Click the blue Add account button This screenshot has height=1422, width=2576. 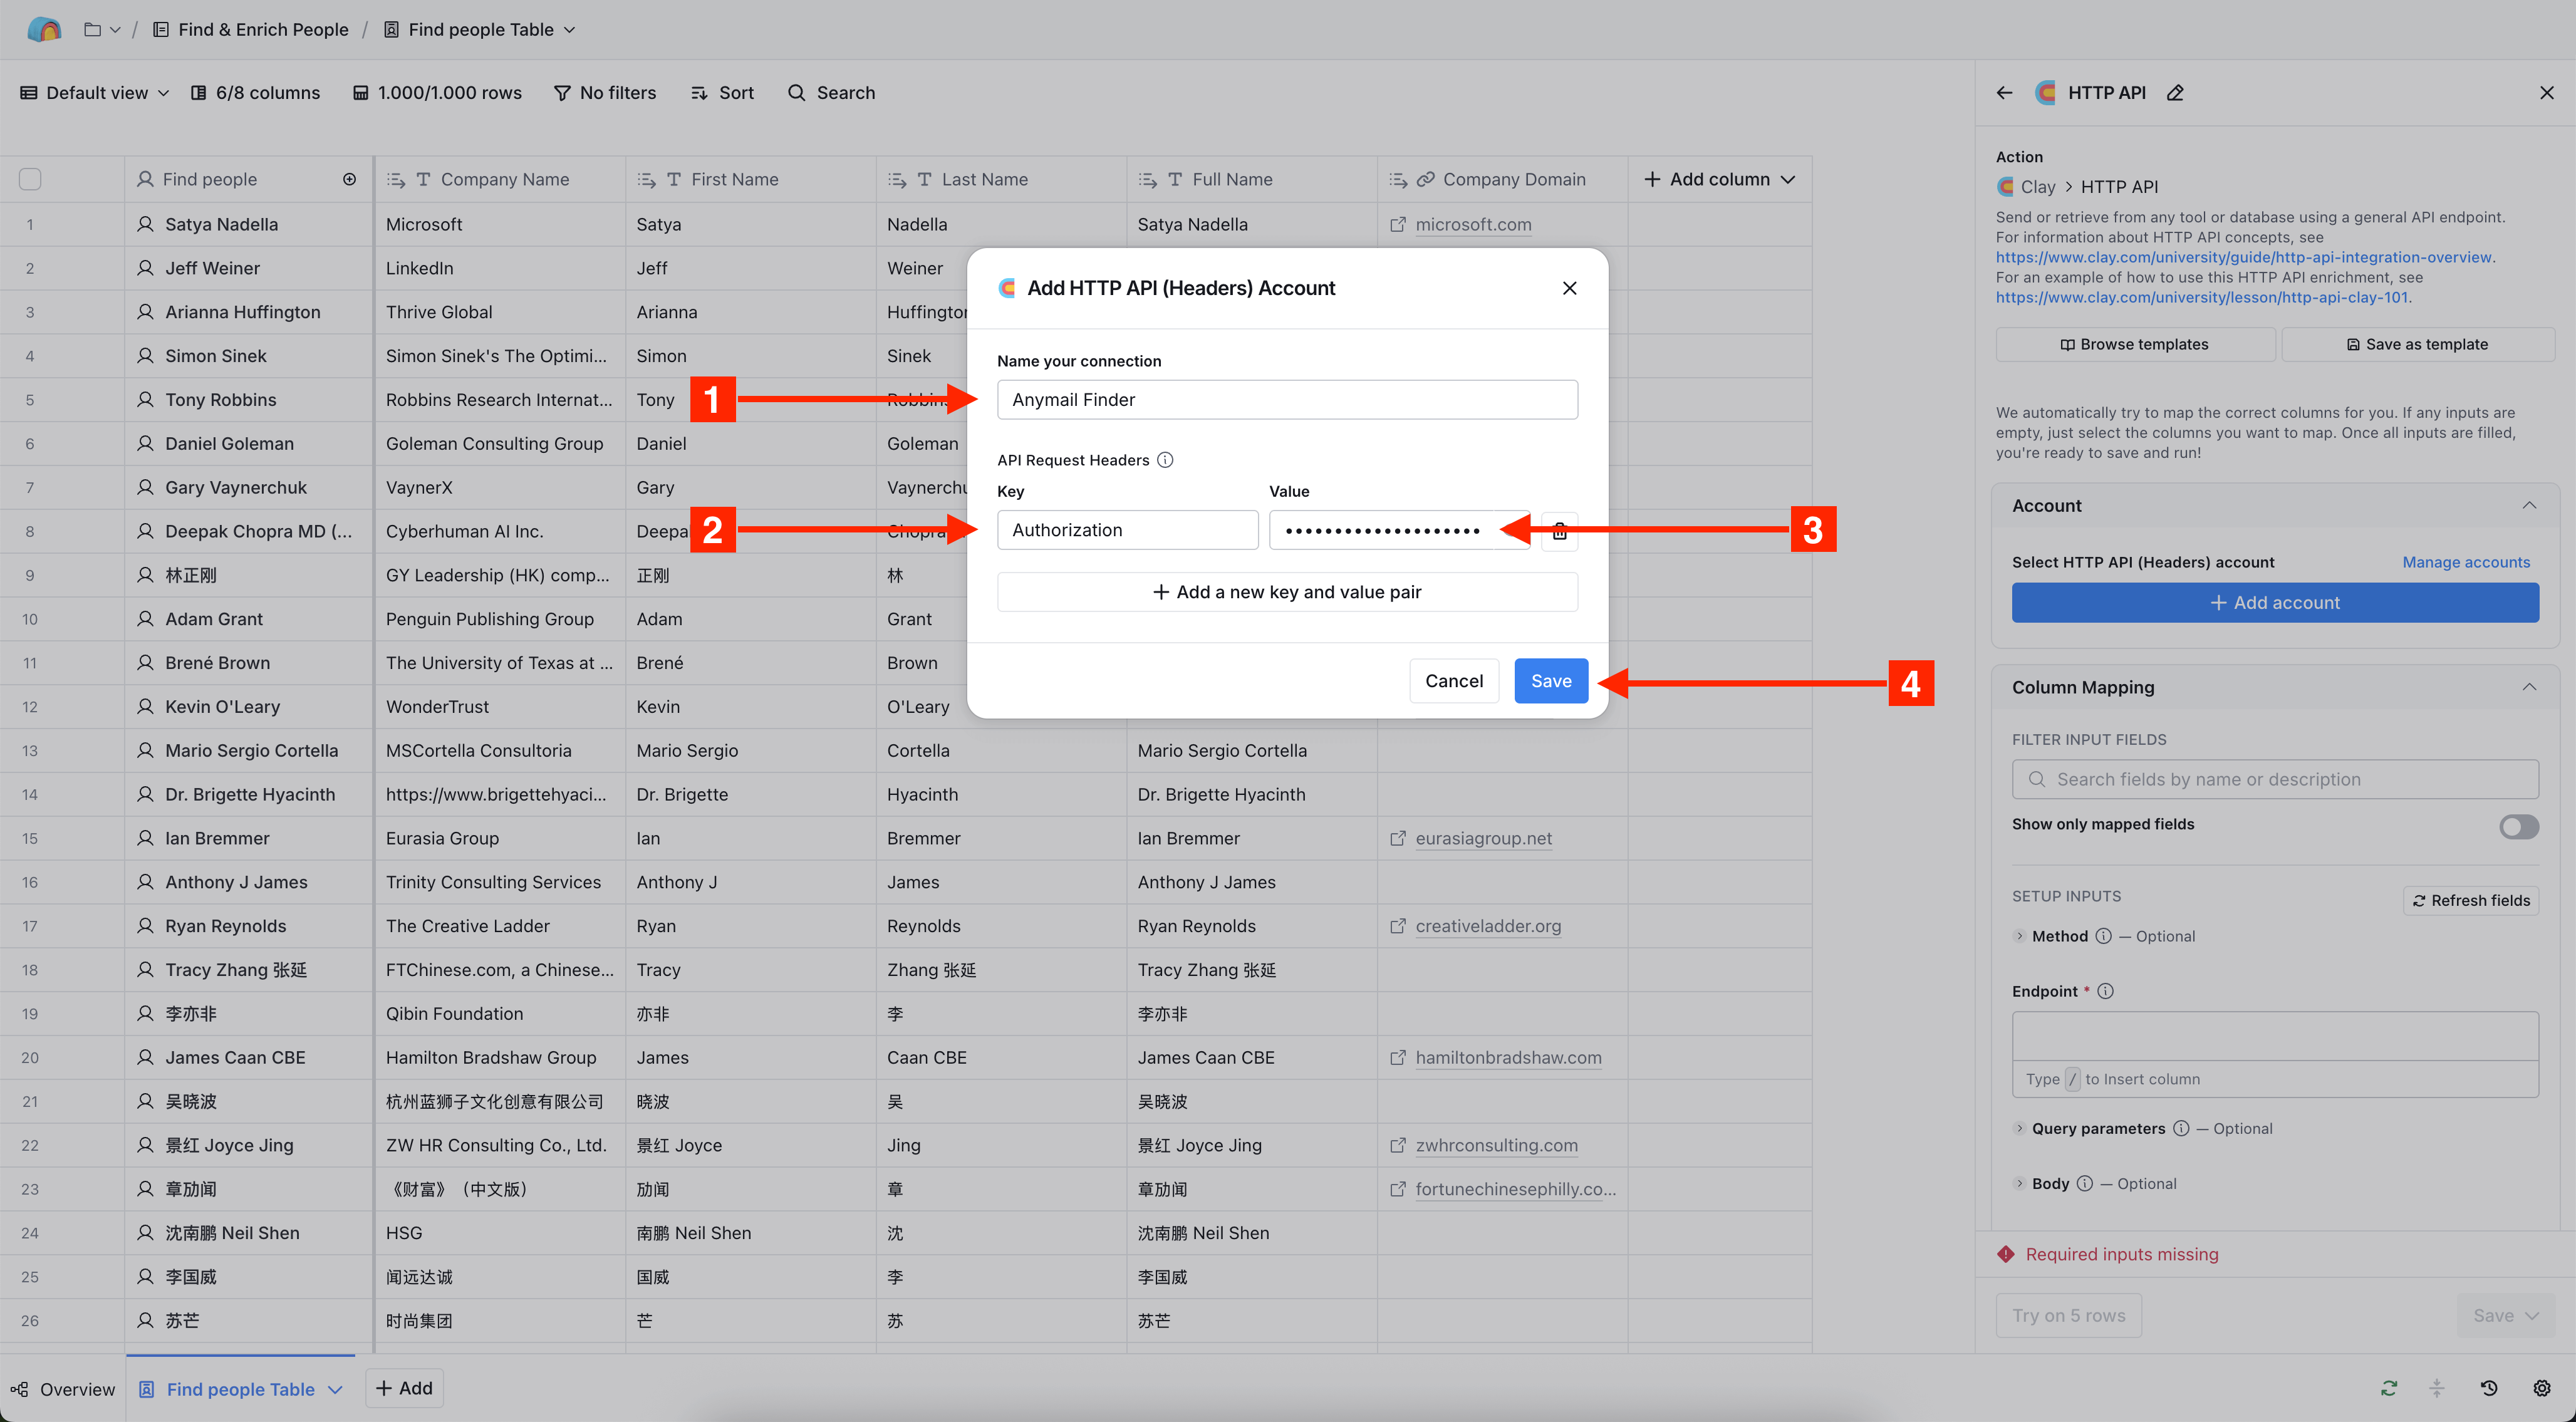click(2274, 603)
